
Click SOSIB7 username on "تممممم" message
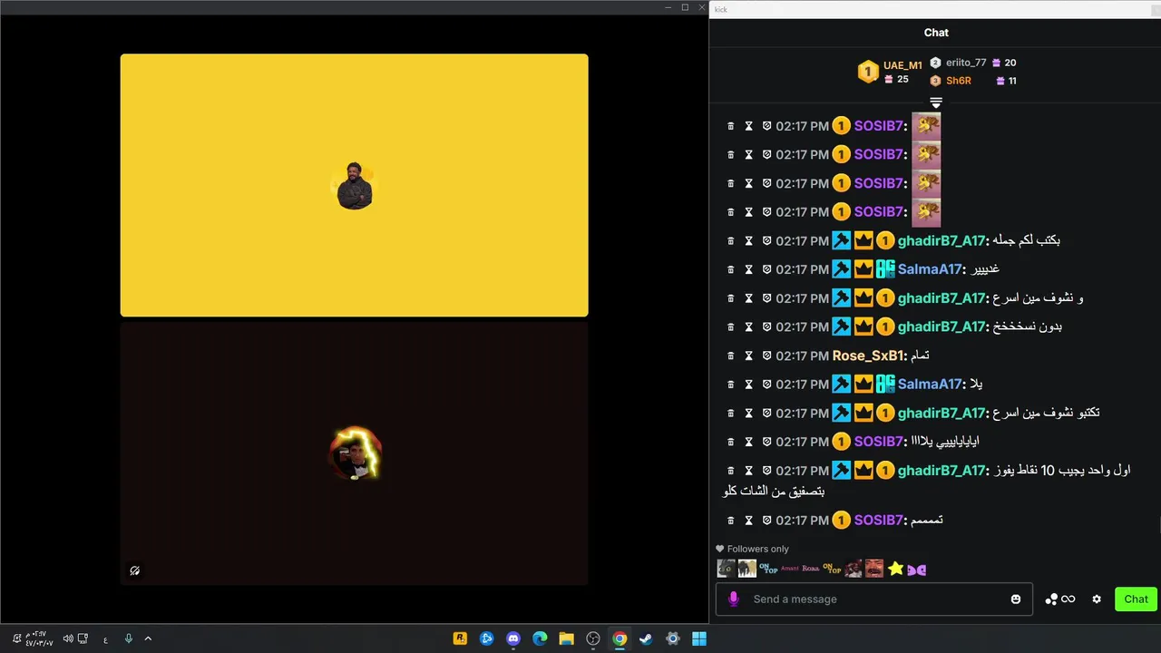point(879,521)
